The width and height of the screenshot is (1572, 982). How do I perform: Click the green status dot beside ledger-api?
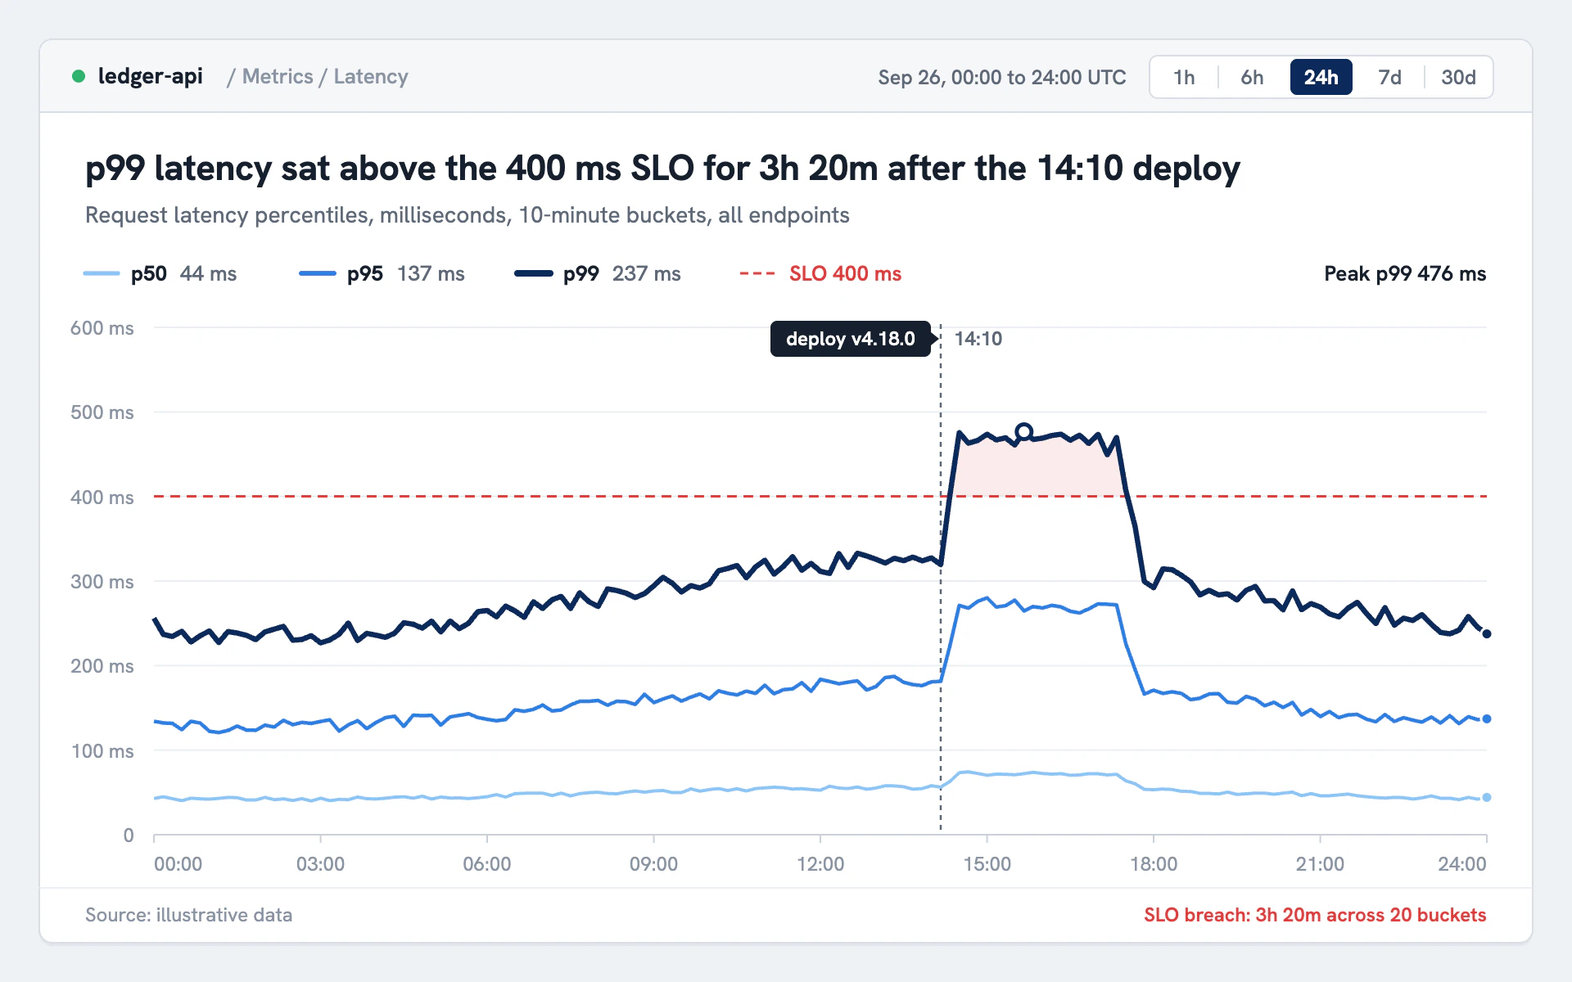(79, 76)
